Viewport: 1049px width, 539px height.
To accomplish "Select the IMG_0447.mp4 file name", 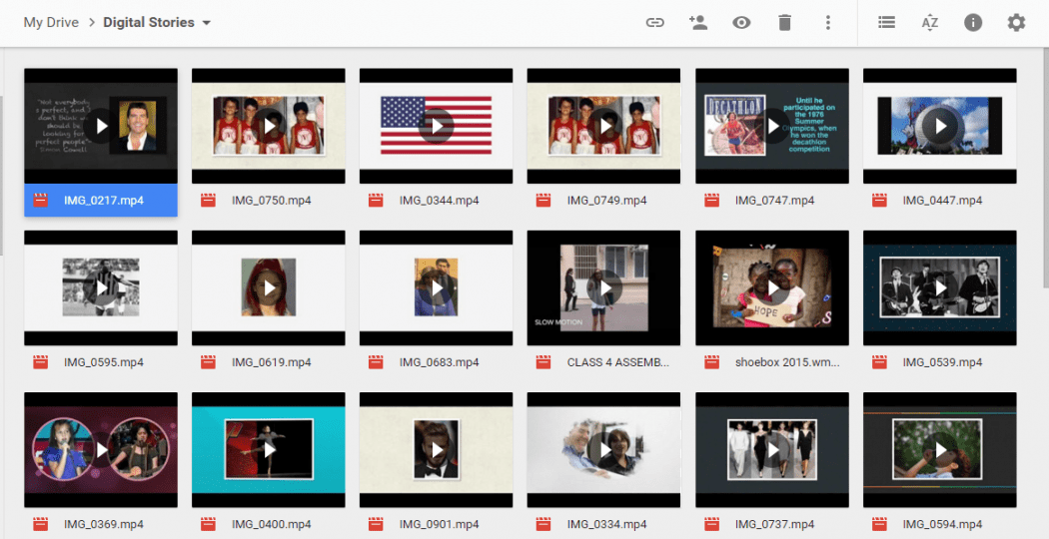I will coord(942,200).
